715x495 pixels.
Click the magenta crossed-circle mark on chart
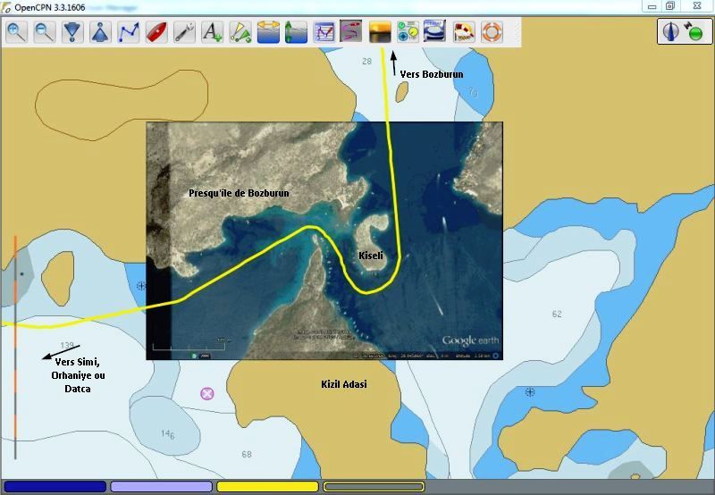coord(207,393)
